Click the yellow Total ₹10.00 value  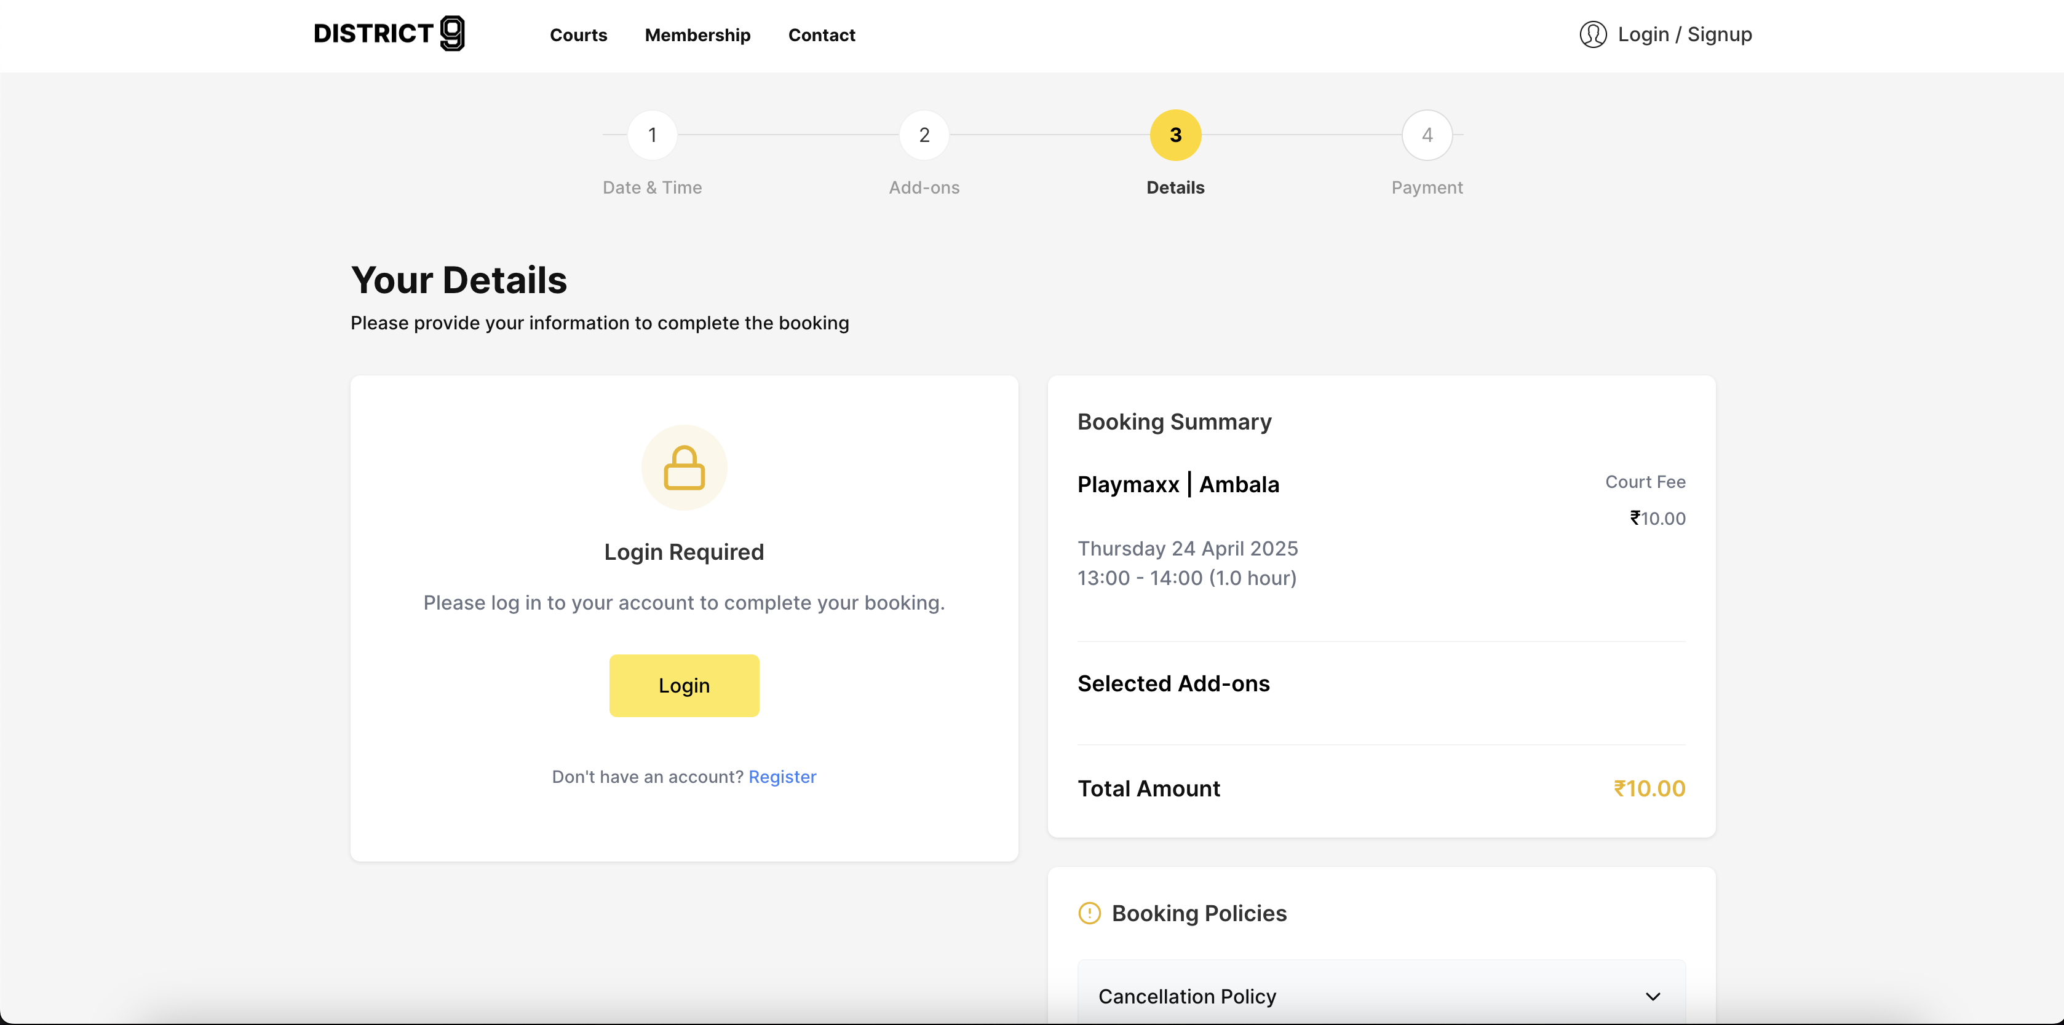coord(1649,789)
